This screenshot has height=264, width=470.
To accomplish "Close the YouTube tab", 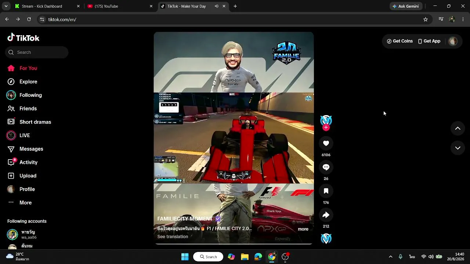I will coord(151,6).
